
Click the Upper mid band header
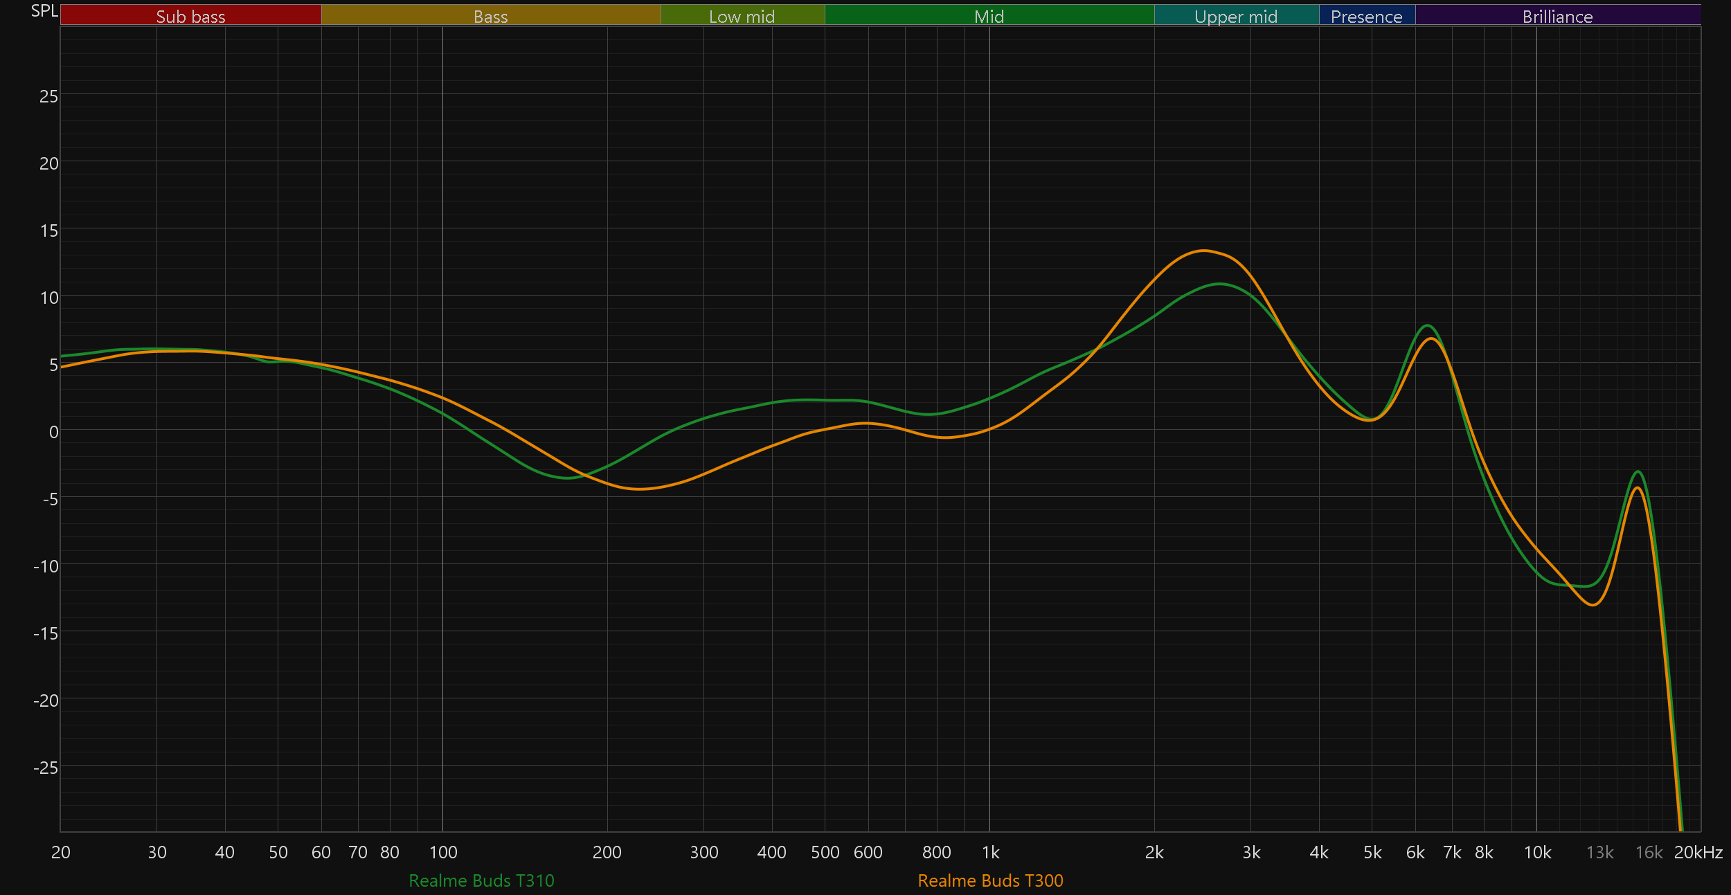[1236, 16]
